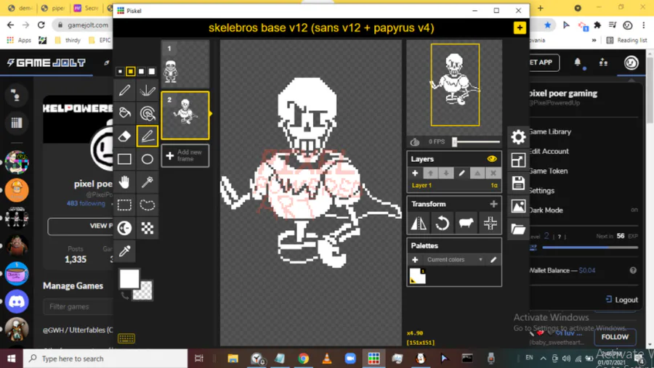Set pen size to two pixels
The image size is (654, 368).
coord(131,72)
